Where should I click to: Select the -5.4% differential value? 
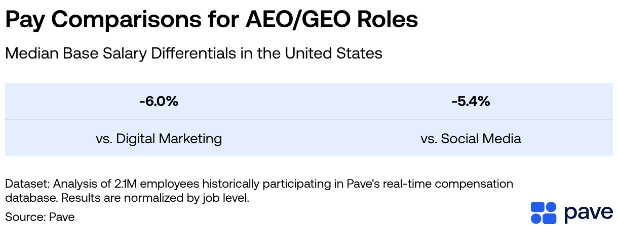[471, 101]
